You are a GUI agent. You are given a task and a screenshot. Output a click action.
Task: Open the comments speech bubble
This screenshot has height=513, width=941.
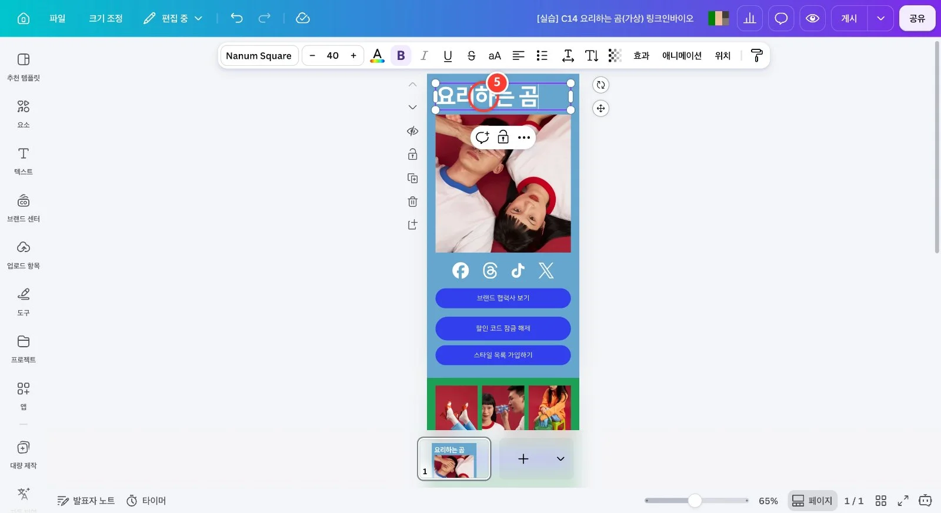pyautogui.click(x=781, y=18)
